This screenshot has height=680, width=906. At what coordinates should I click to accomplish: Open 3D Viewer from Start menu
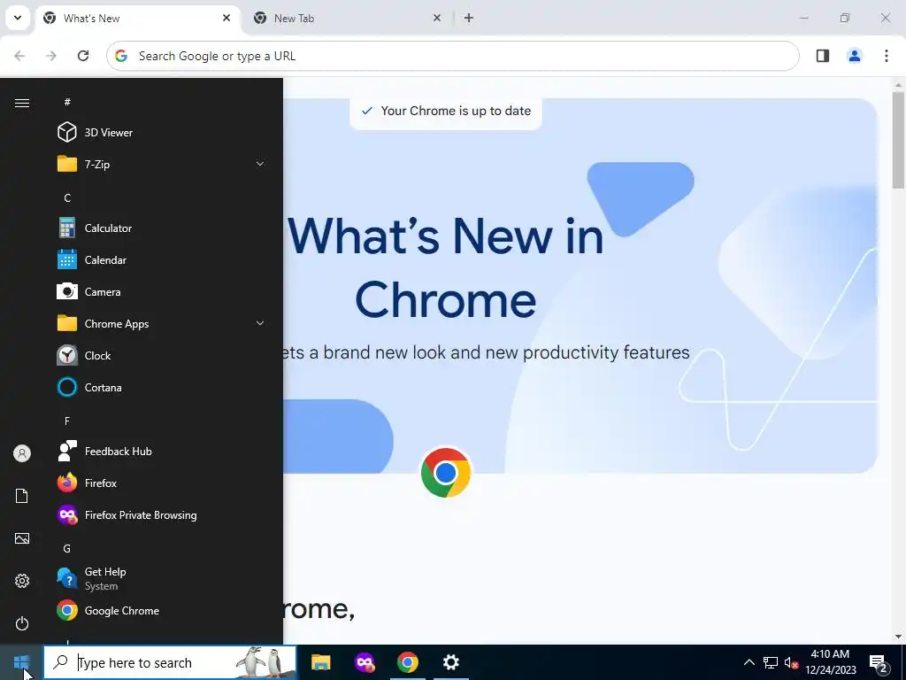coord(162,133)
